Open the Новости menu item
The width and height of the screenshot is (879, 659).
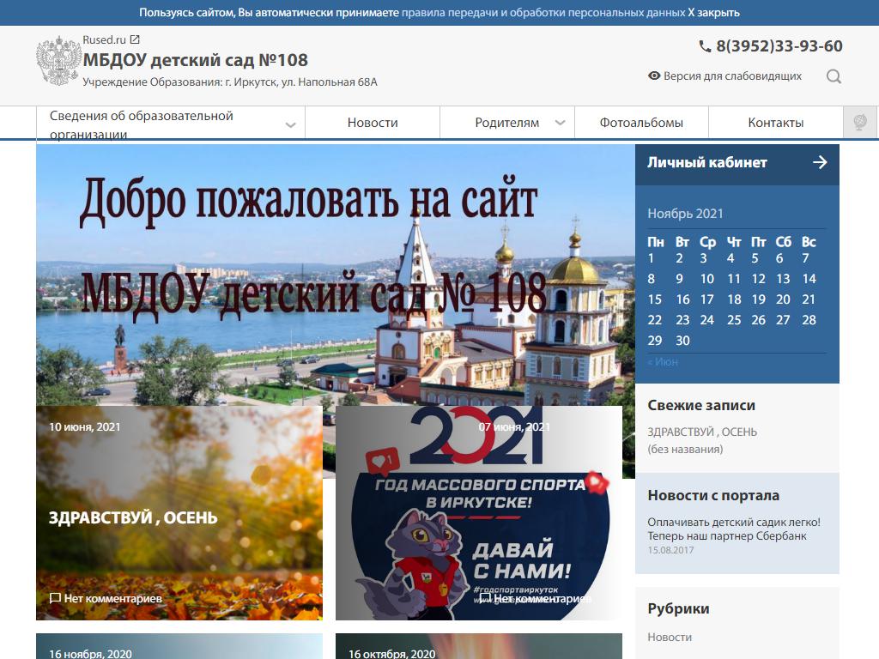point(373,123)
